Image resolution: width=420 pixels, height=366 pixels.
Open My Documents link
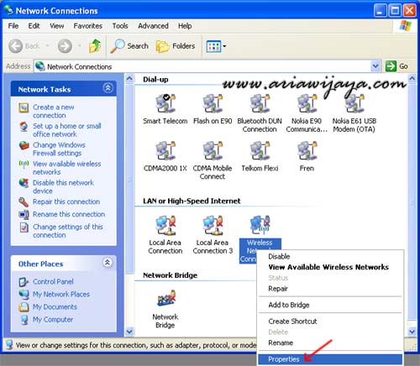[x=55, y=307]
